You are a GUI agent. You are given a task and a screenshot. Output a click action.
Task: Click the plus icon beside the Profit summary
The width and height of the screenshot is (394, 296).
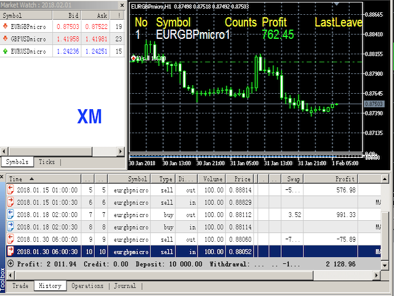pyautogui.click(x=10, y=263)
